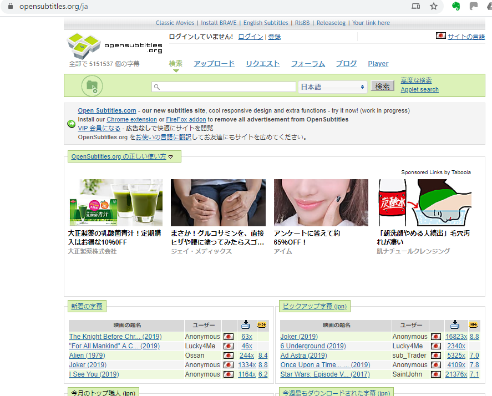
Task: Click the OpenSubtitles logo
Action: click(x=115, y=46)
